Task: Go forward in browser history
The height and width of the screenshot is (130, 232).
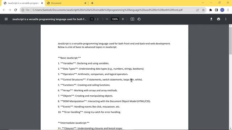Action: [x=10, y=10]
